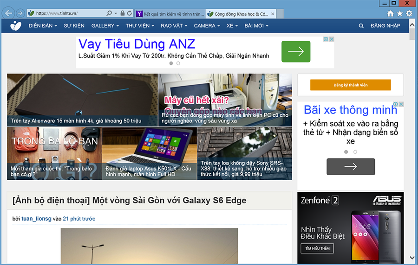Click the green arrow button in ANZ ad
Screen dimensions: 418x265
pos(296,51)
